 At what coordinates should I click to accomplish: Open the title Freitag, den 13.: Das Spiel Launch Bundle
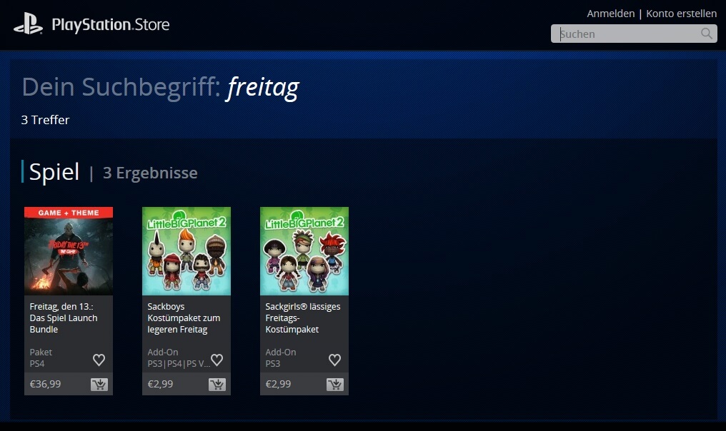tap(64, 318)
